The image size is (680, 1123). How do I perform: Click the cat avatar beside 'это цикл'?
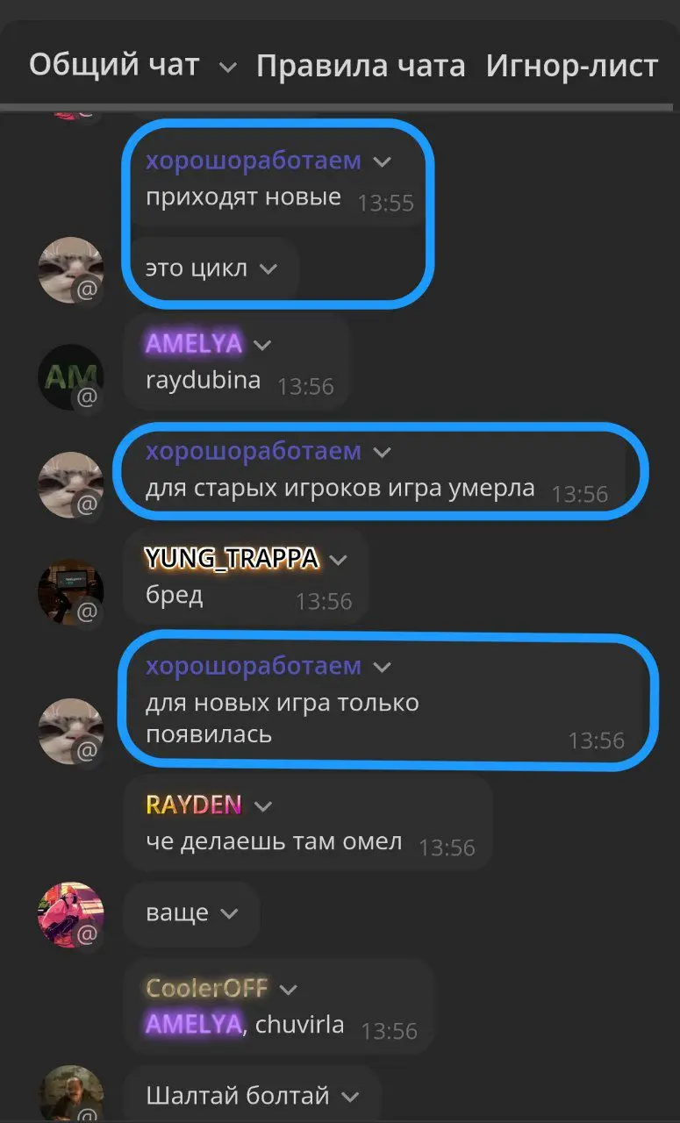tap(70, 269)
